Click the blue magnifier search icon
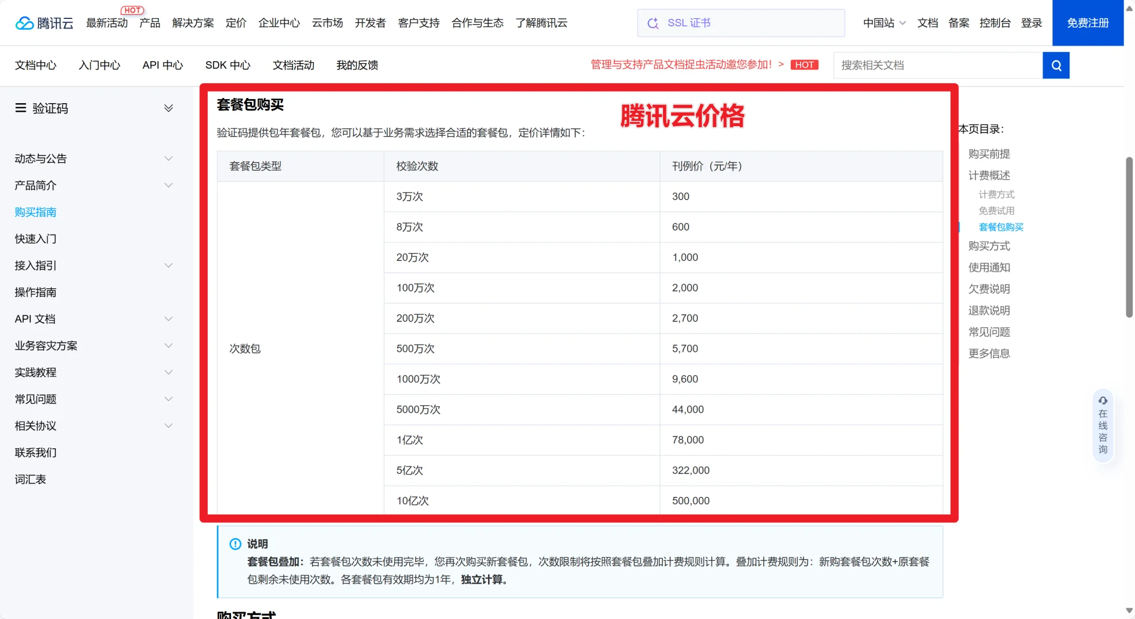The height and width of the screenshot is (619, 1135). point(1056,65)
